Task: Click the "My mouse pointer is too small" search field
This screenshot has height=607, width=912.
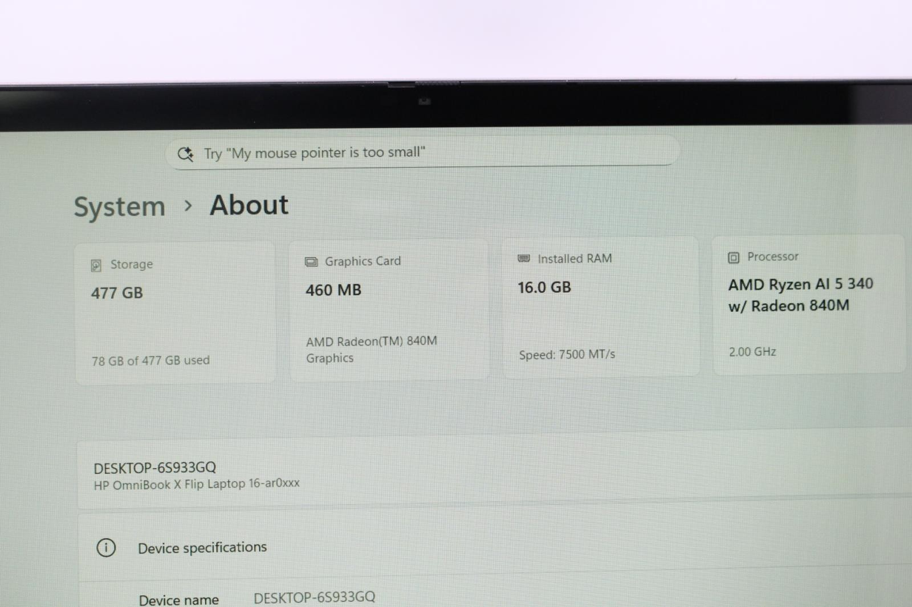Action: (x=422, y=152)
